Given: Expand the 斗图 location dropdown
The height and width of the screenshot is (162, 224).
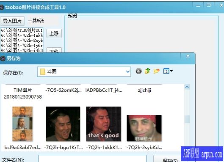Looking at the screenshot, I should click(128, 71).
